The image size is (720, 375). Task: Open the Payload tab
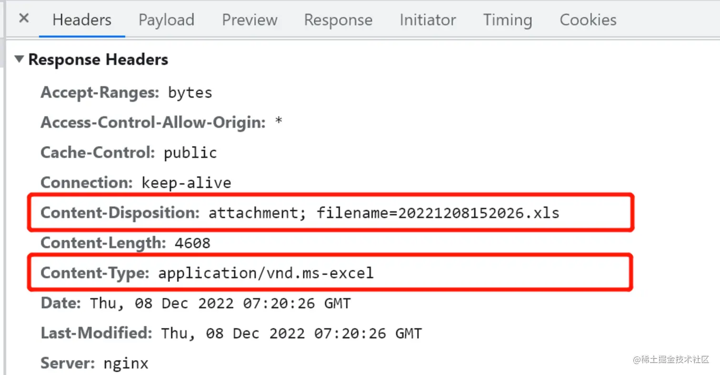166,20
